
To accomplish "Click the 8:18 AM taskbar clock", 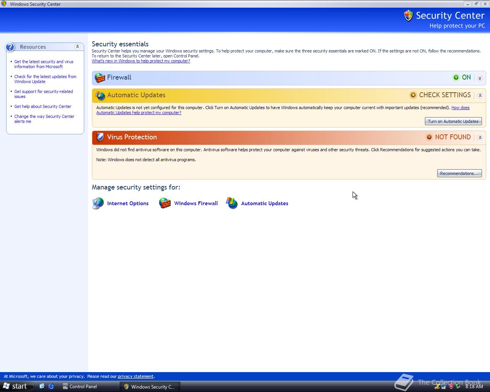I will [474, 387].
